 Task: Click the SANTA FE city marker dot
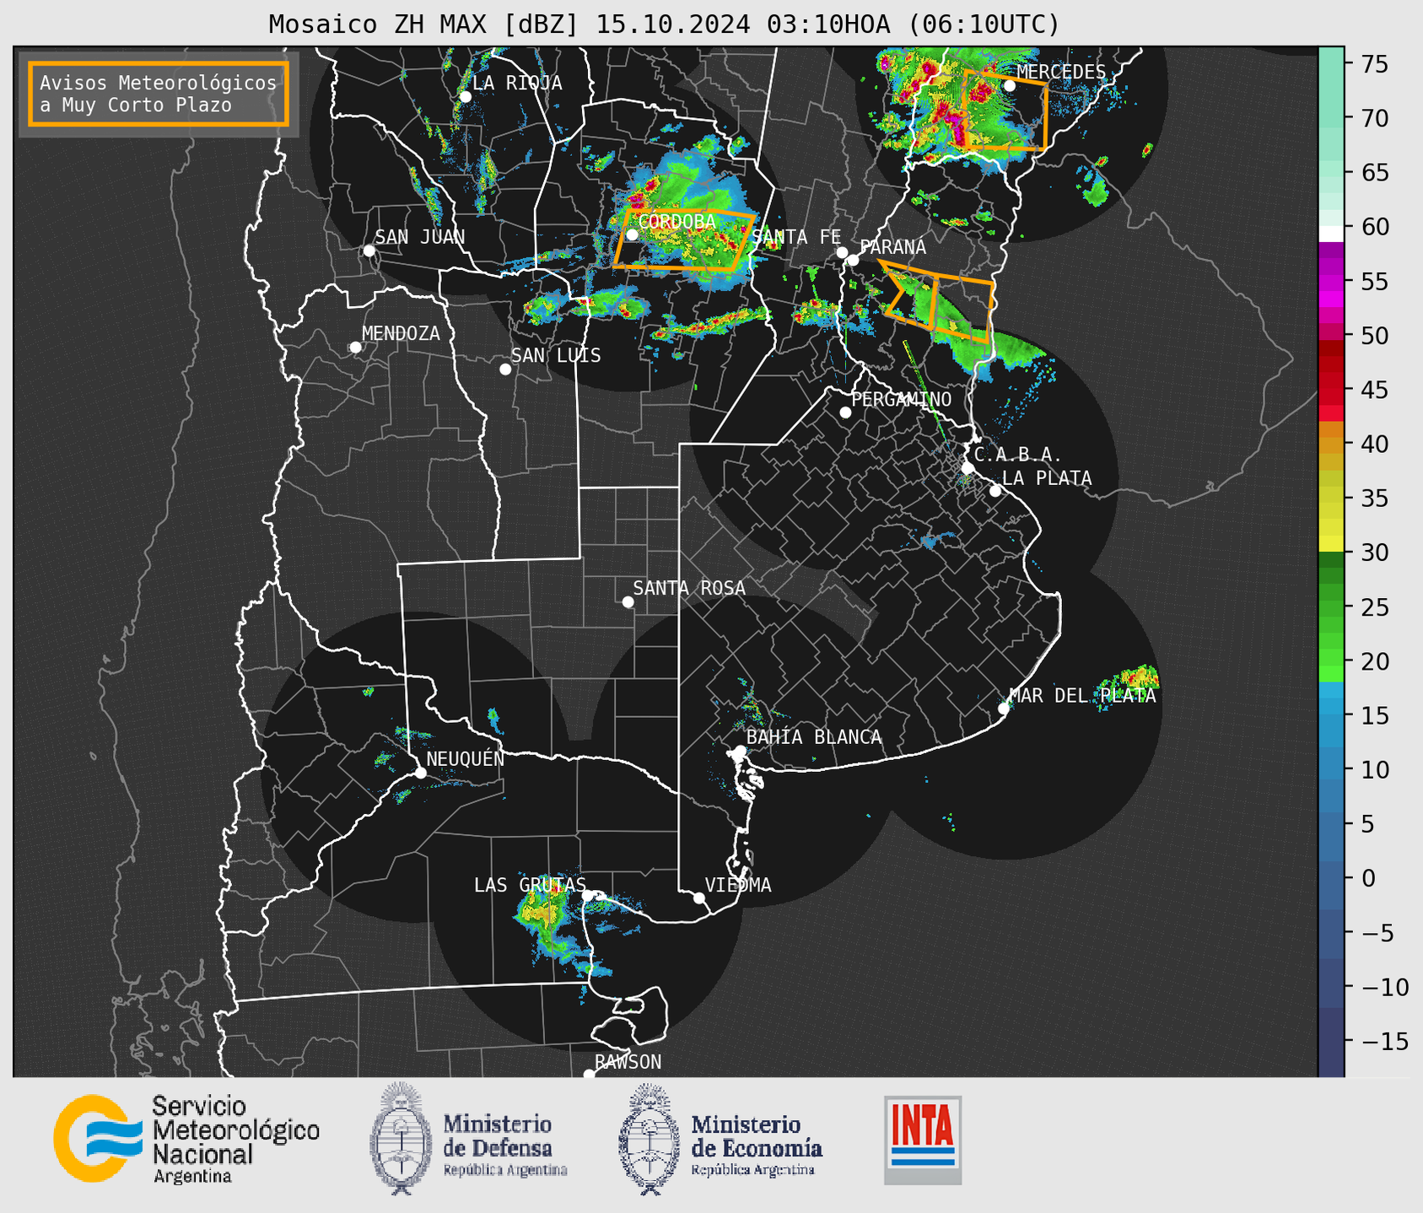pos(842,252)
